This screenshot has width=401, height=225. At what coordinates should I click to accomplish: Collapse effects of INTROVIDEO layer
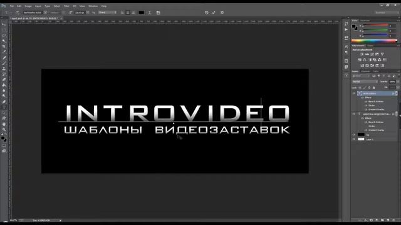(397, 93)
